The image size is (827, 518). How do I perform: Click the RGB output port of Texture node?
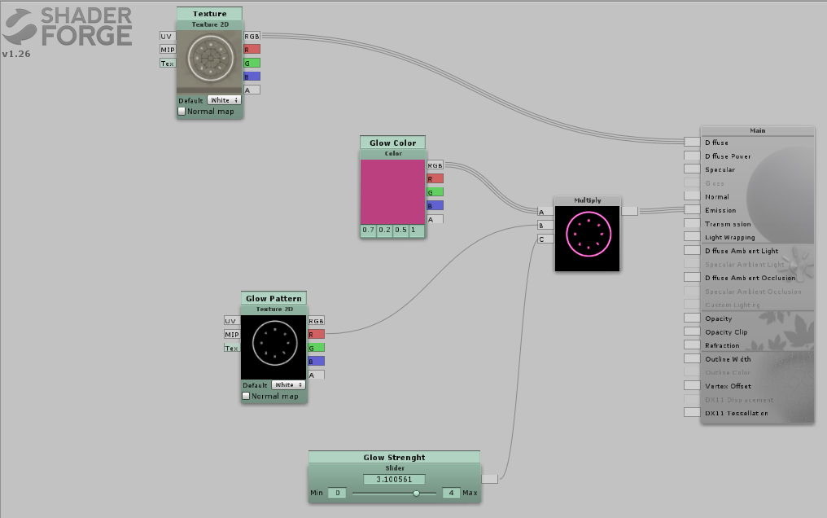(252, 37)
